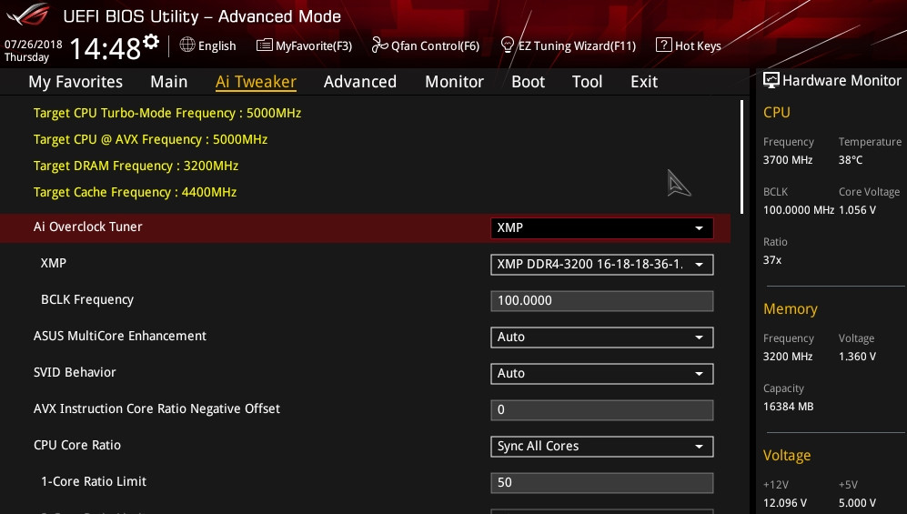Select the SVID Behavior label
The height and width of the screenshot is (514, 907).
coord(75,372)
